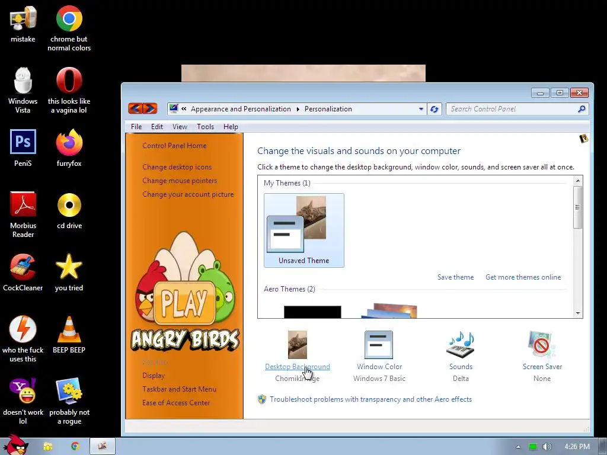Select the 'probably not a rogue' icon
Viewport: 607px width, 455px height.
69,401
